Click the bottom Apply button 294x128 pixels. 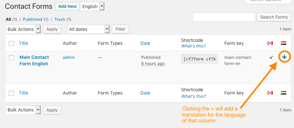coord(52,110)
